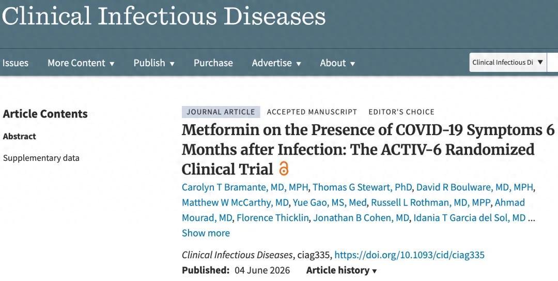This screenshot has height=281, width=558.
Task: Open the DOI link for ciag335
Action: (x=410, y=255)
